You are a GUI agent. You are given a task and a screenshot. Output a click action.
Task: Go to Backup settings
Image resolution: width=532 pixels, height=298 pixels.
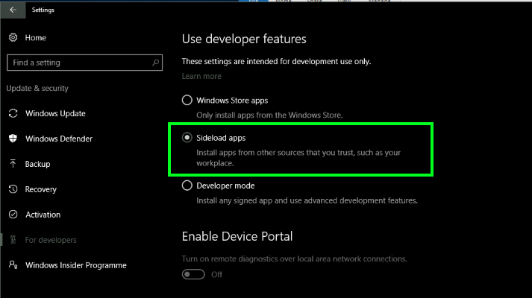click(37, 164)
